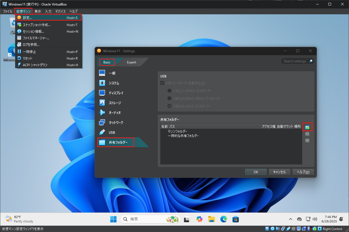Switch to the Expert tab
Image resolution: width=349 pixels, height=232 pixels.
click(x=131, y=62)
